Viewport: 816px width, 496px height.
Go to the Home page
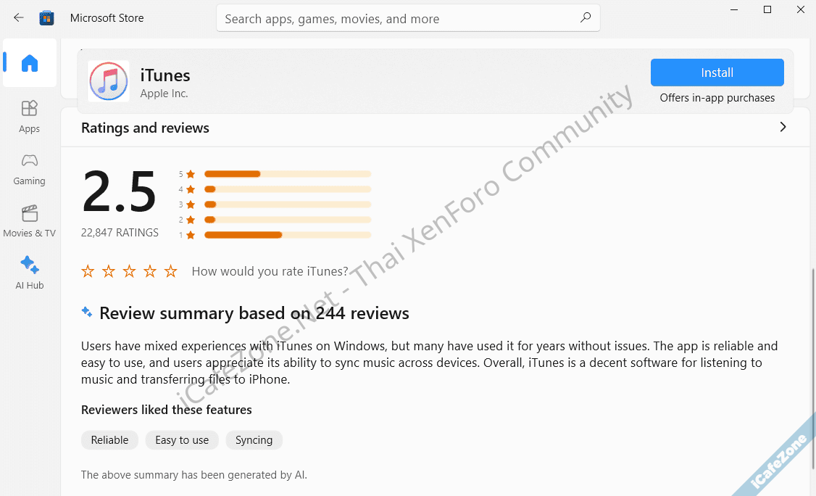point(30,64)
